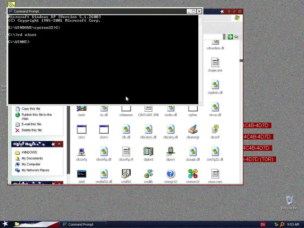Image resolution: width=304 pixels, height=228 pixels.
Task: Select cmdial32.dll file icon
Action: tap(104, 174)
